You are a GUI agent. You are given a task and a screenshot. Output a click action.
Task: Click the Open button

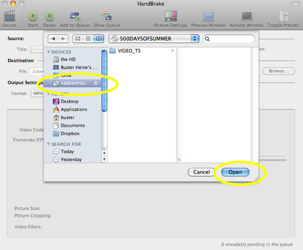[x=235, y=172]
